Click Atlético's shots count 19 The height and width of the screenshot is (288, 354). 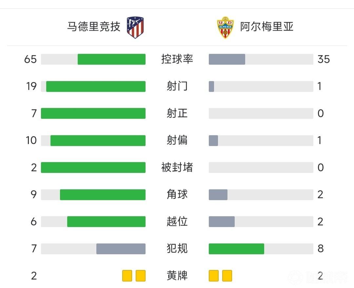31,86
